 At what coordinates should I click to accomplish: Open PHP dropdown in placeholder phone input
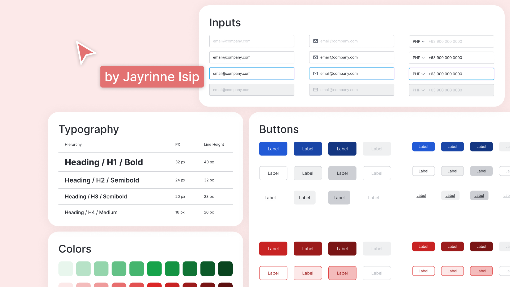click(x=419, y=41)
